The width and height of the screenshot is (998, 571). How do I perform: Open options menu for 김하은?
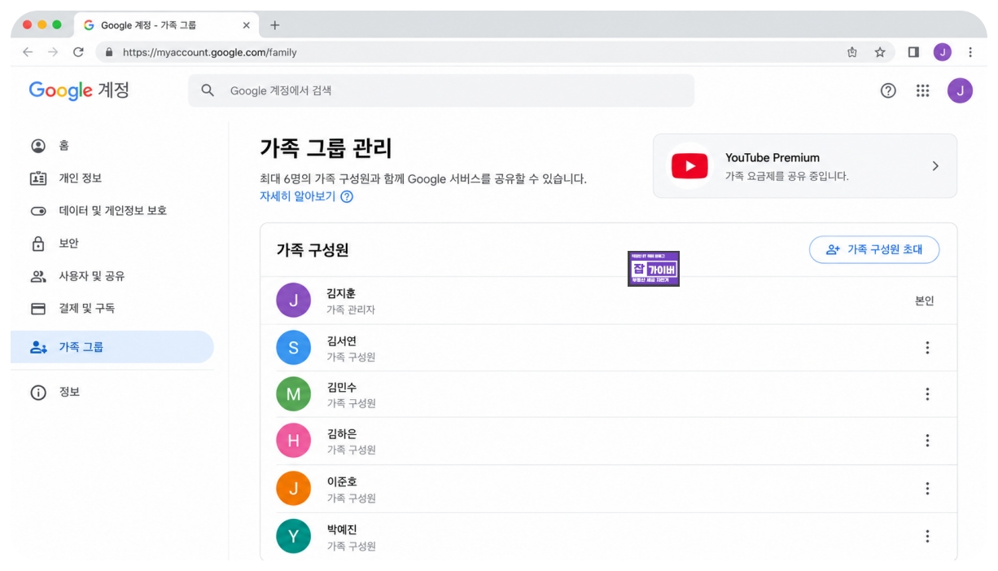click(x=927, y=441)
